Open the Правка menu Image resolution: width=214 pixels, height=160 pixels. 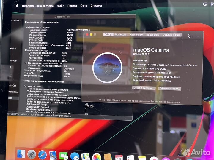coord(72,6)
